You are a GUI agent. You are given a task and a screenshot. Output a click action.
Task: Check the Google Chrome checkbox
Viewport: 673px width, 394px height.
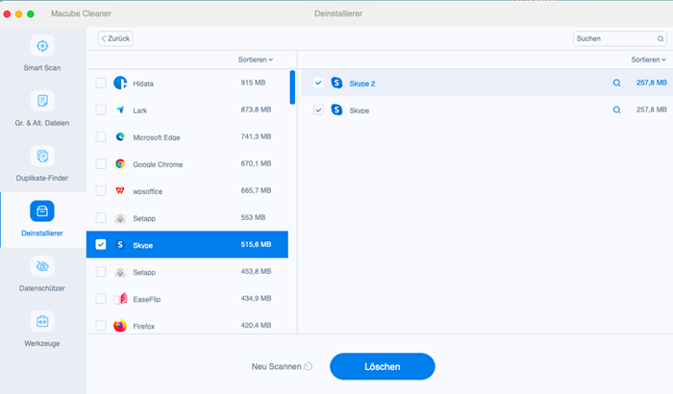101,164
